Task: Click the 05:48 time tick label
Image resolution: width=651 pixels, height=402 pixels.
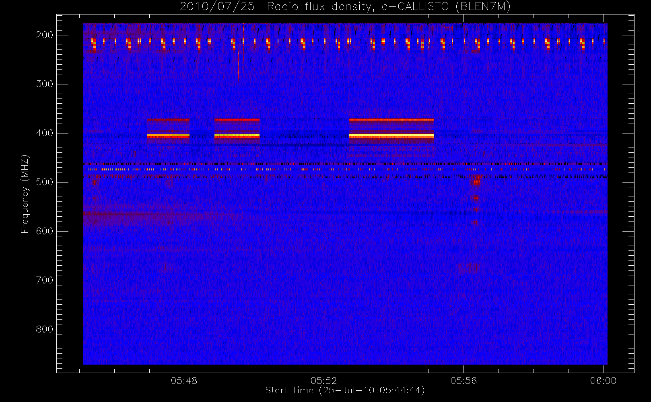Action: pos(184,381)
